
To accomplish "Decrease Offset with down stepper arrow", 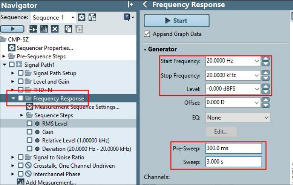I will click(x=265, y=105).
